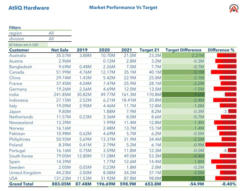Click India's dark green -9.6M cell
Viewport: 248px width, 191px height.
(183, 95)
